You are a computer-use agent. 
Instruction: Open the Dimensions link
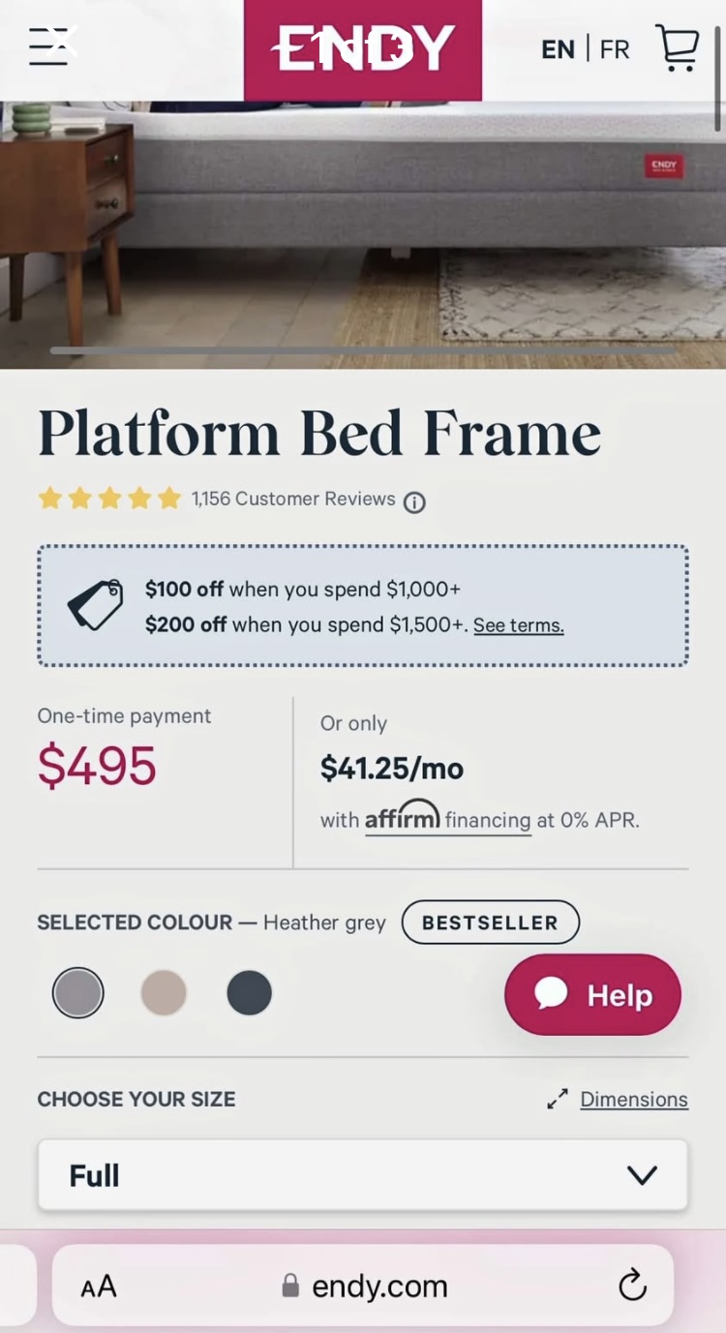click(x=634, y=1100)
